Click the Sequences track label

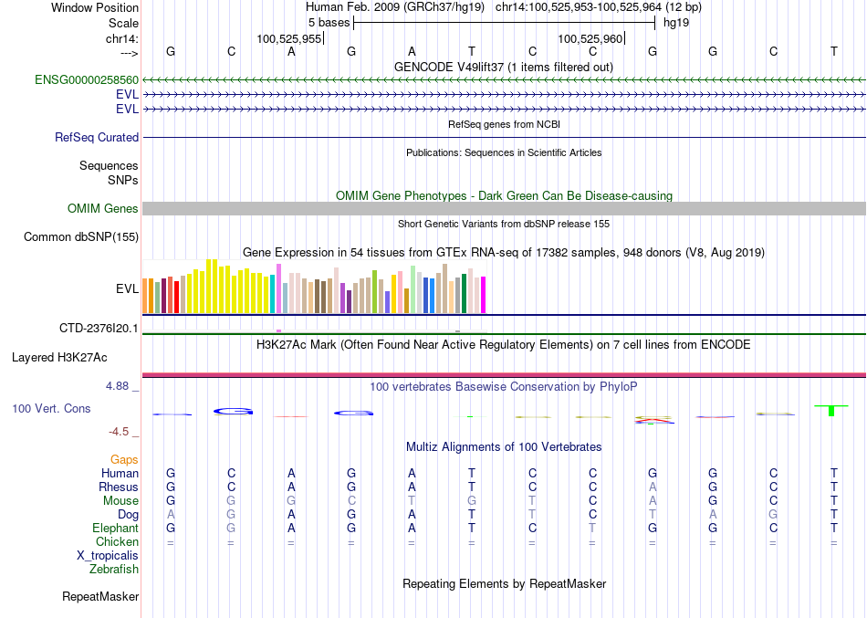(x=109, y=166)
